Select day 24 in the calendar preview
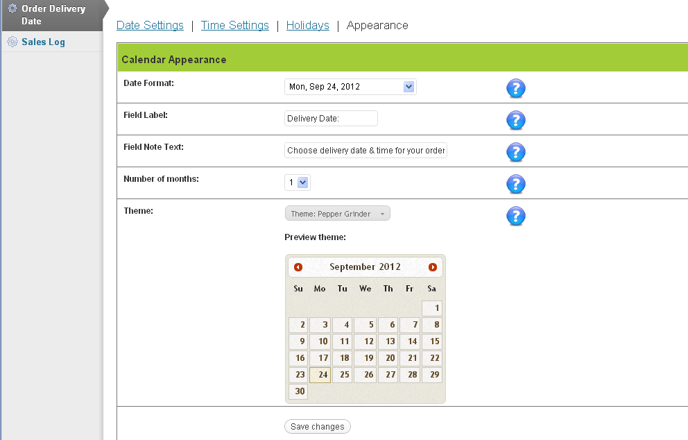The image size is (688, 440). point(320,375)
